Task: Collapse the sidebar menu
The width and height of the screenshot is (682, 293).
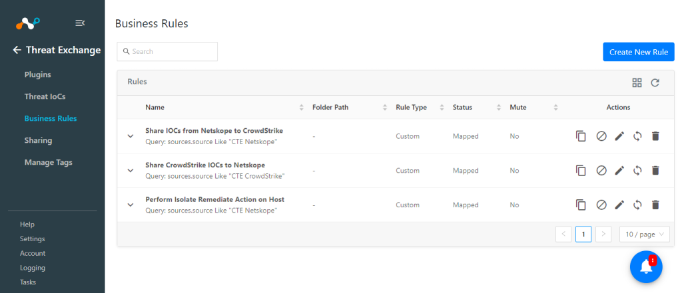Action: point(80,23)
